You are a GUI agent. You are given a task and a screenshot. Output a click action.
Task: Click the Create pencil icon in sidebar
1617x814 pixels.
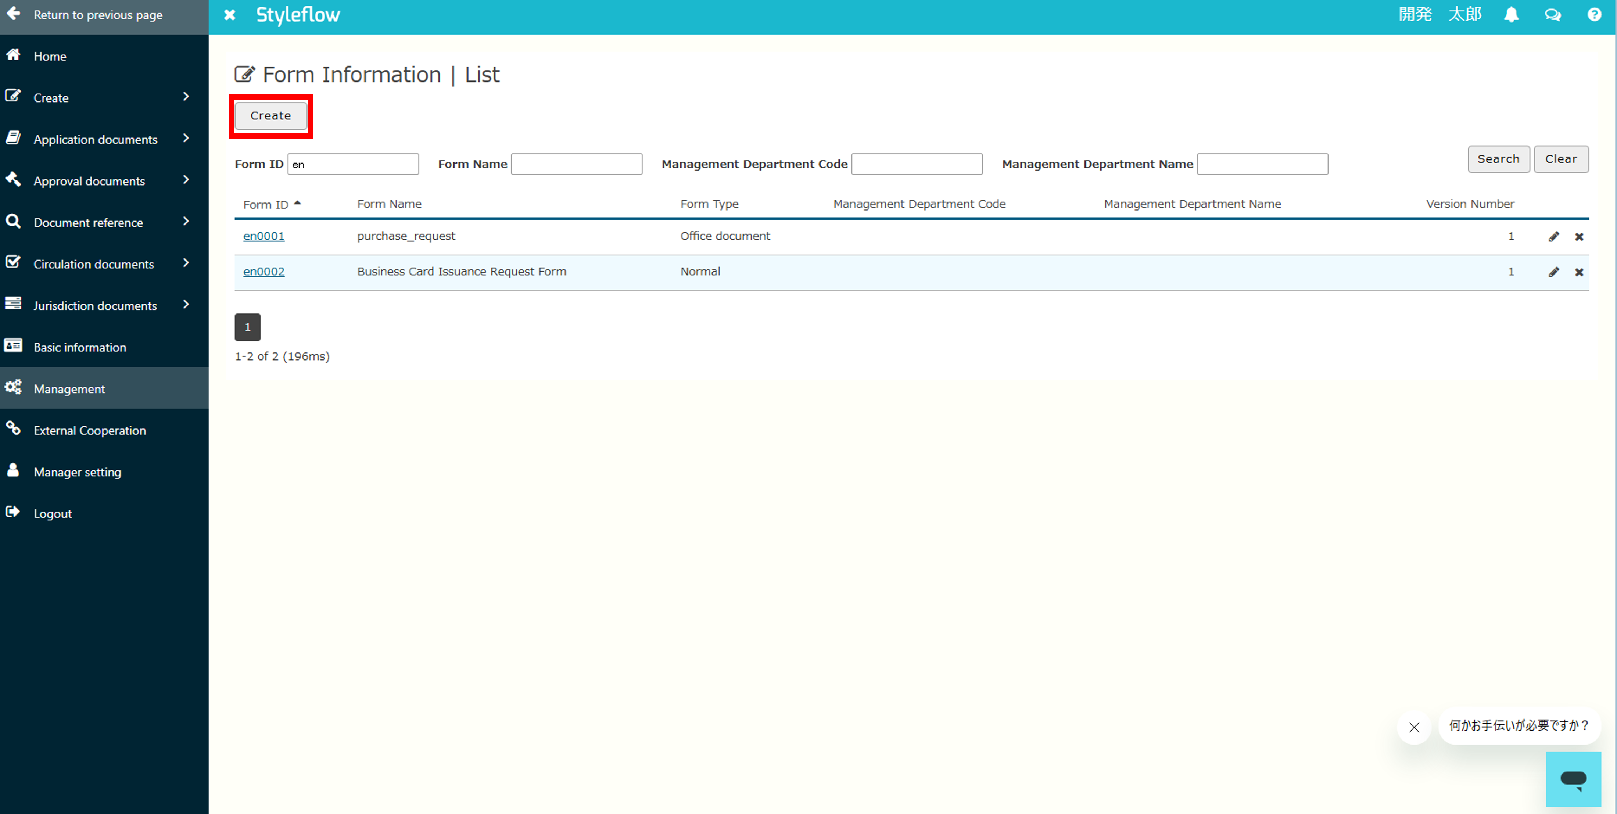pos(13,96)
